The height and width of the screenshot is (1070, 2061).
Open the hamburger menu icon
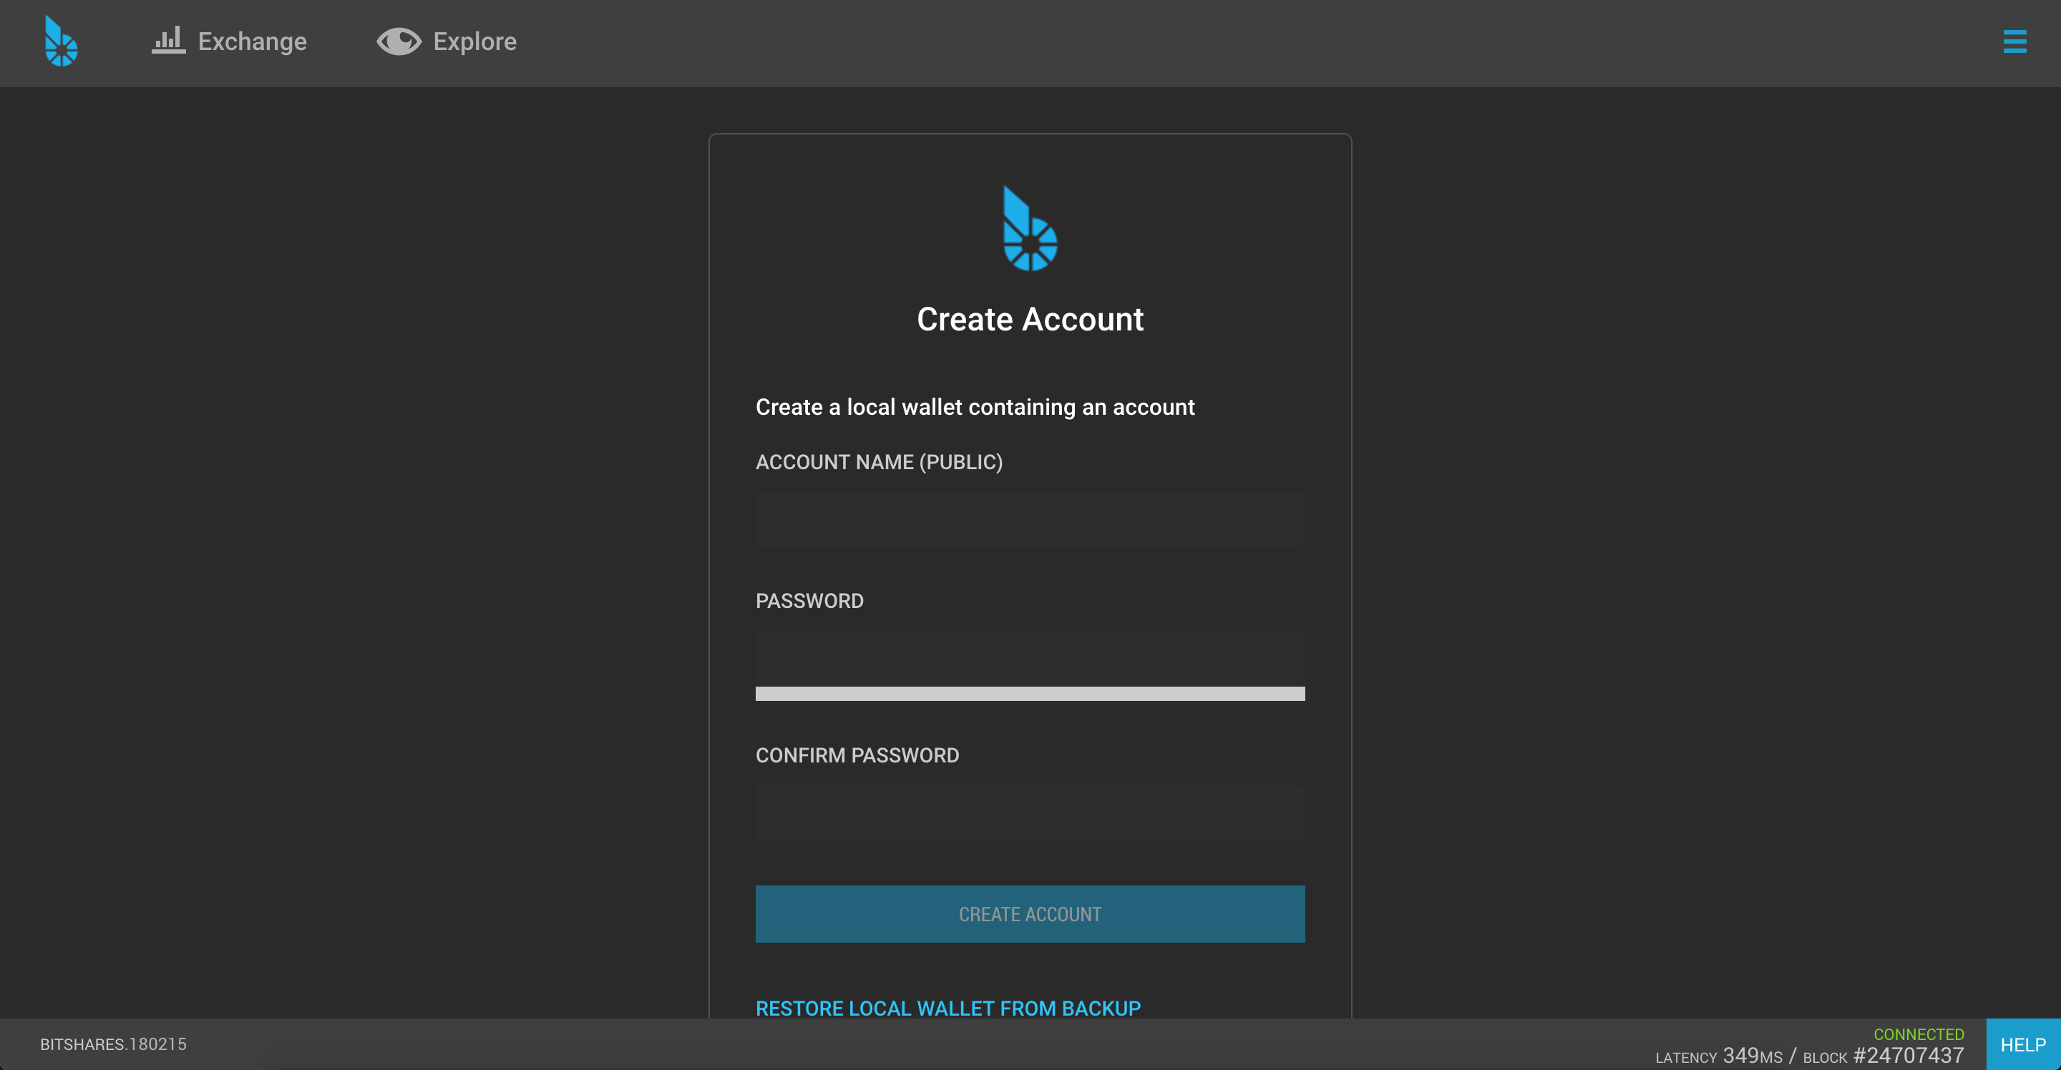coord(2014,41)
